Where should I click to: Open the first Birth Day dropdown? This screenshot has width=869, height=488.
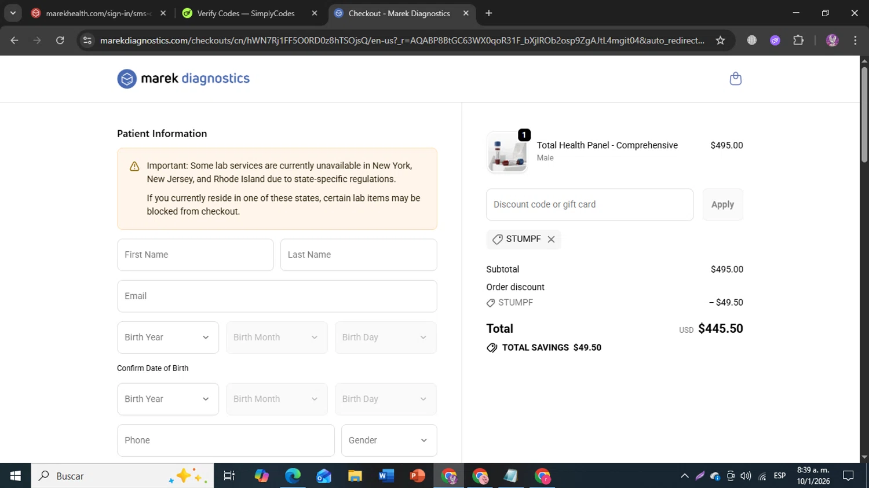[x=385, y=337]
